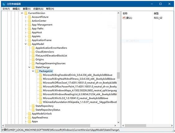The width and height of the screenshot is (175, 133).
Task: Click the Registry Editor title bar icon
Action: [4, 4]
